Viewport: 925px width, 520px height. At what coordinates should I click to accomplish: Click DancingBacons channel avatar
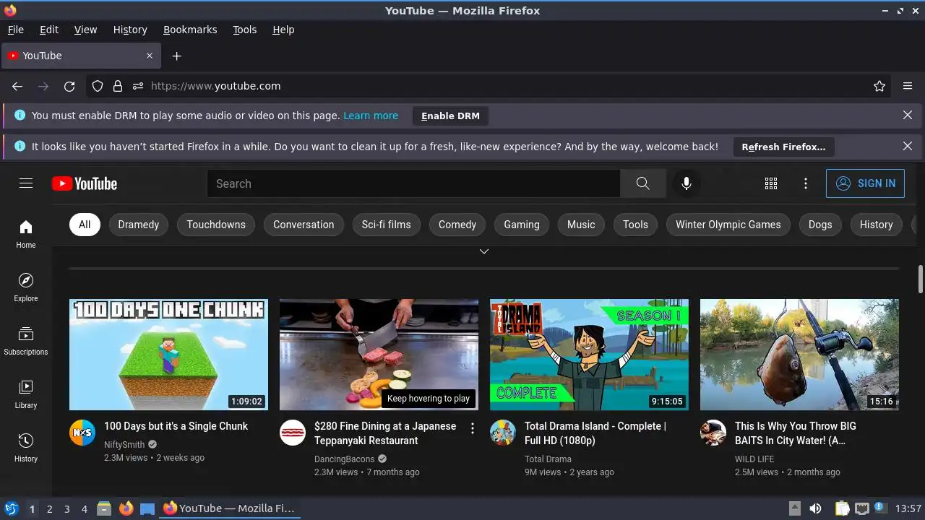293,433
